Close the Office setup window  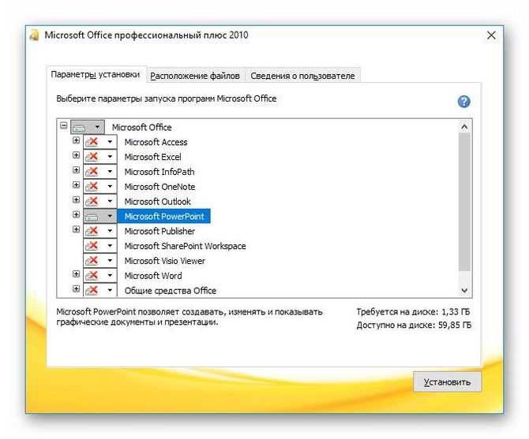491,35
